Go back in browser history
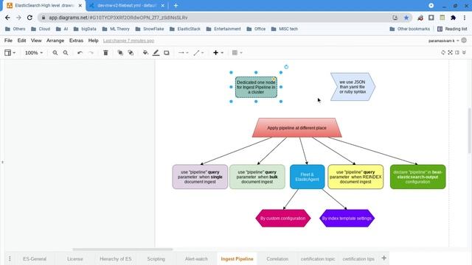Image resolution: width=472 pixels, height=265 pixels. [x=7, y=18]
